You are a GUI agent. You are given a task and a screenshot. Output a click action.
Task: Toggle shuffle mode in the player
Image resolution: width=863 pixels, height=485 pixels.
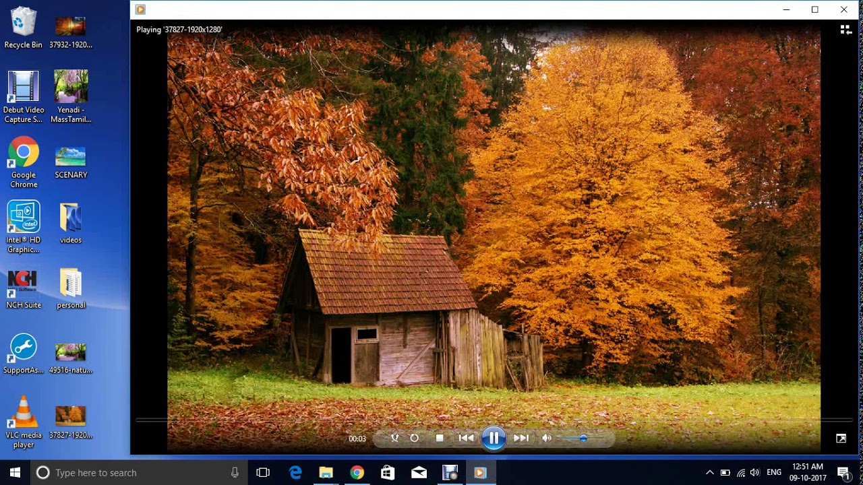[x=395, y=438]
